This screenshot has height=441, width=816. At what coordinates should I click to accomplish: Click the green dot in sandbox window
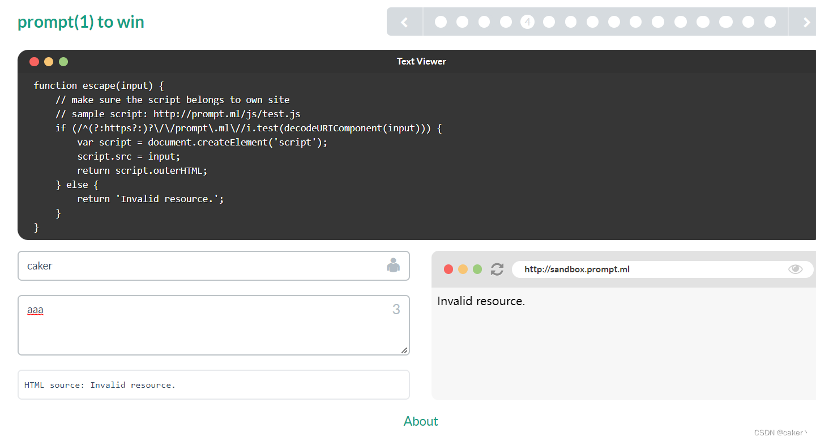pos(477,269)
